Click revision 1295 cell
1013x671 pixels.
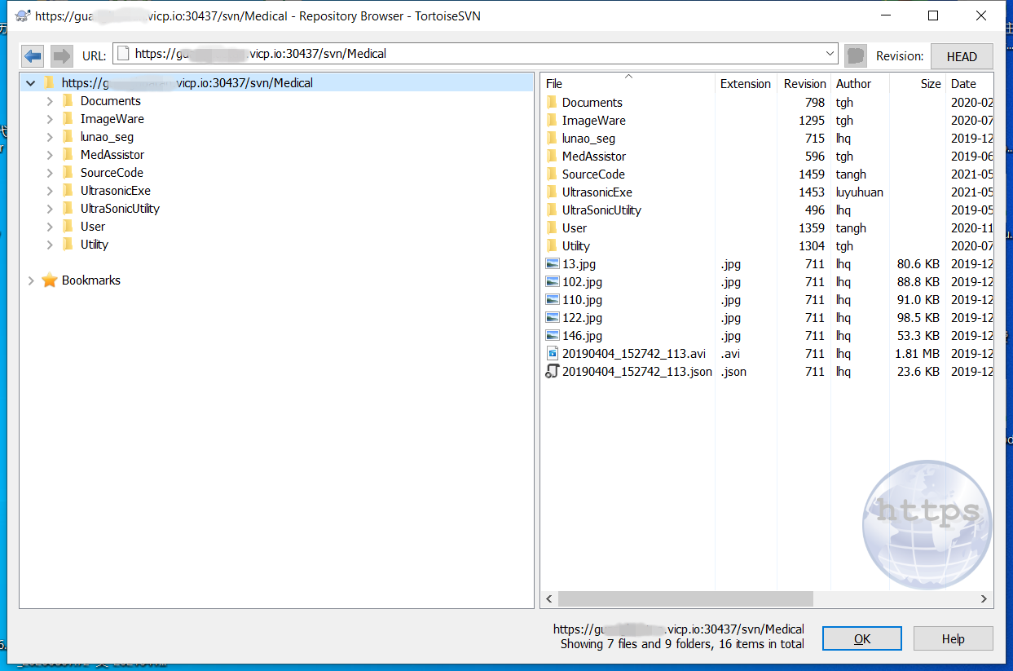click(x=811, y=121)
